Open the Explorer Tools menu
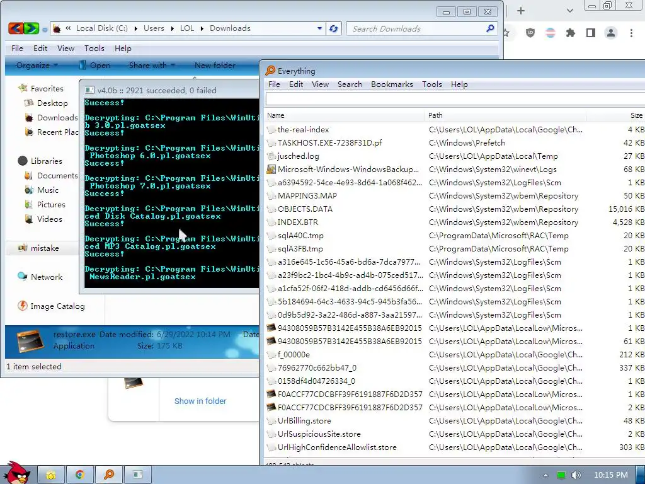This screenshot has width=645, height=484. coord(94,49)
